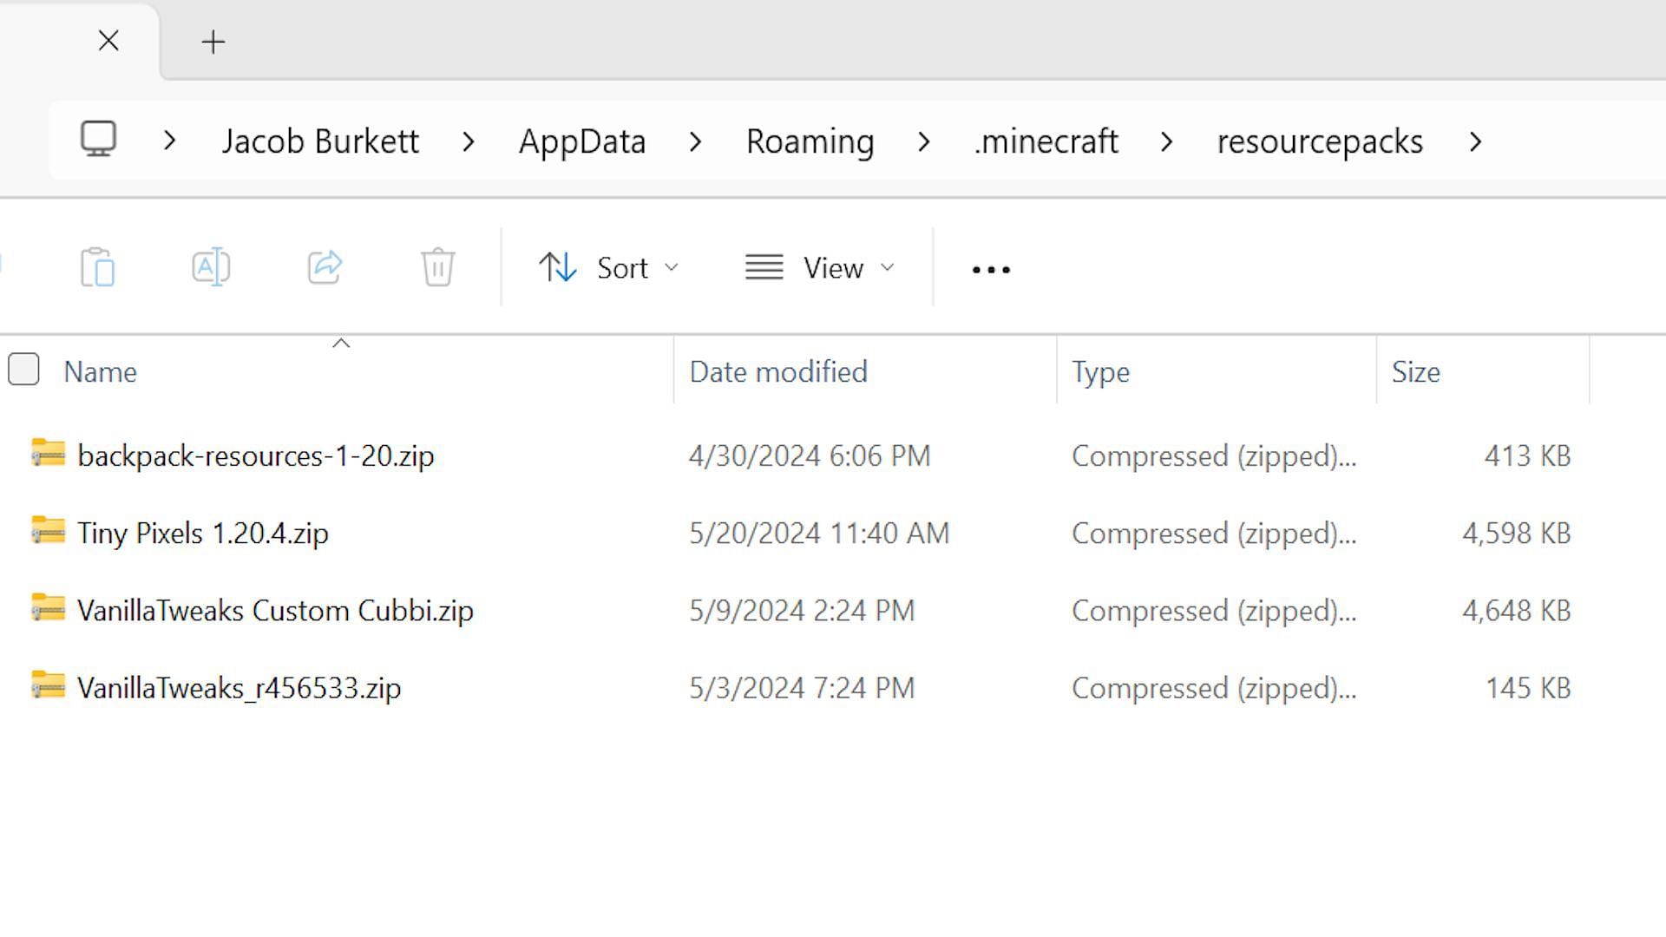This screenshot has height=937, width=1666.
Task: Open the View dropdown menu
Action: [x=820, y=267]
